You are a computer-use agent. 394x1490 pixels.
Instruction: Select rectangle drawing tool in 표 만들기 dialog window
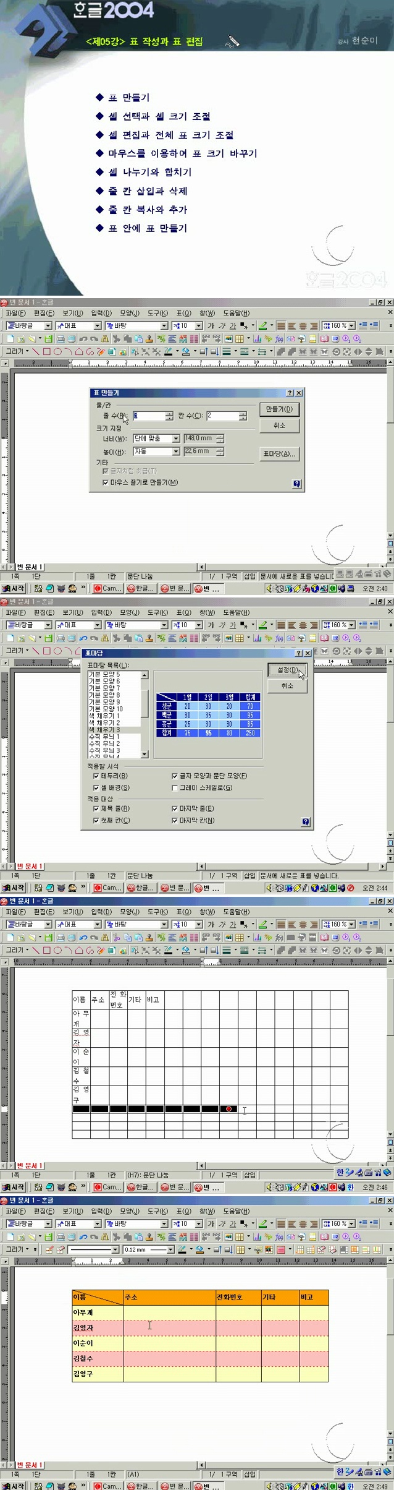point(46,351)
